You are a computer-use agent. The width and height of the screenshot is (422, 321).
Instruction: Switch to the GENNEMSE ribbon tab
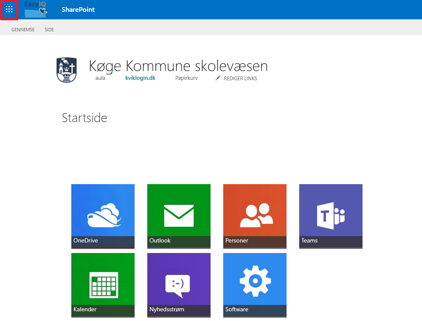[23, 30]
